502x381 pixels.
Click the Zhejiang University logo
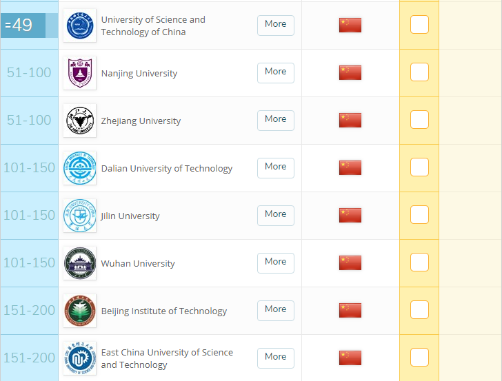(79, 121)
